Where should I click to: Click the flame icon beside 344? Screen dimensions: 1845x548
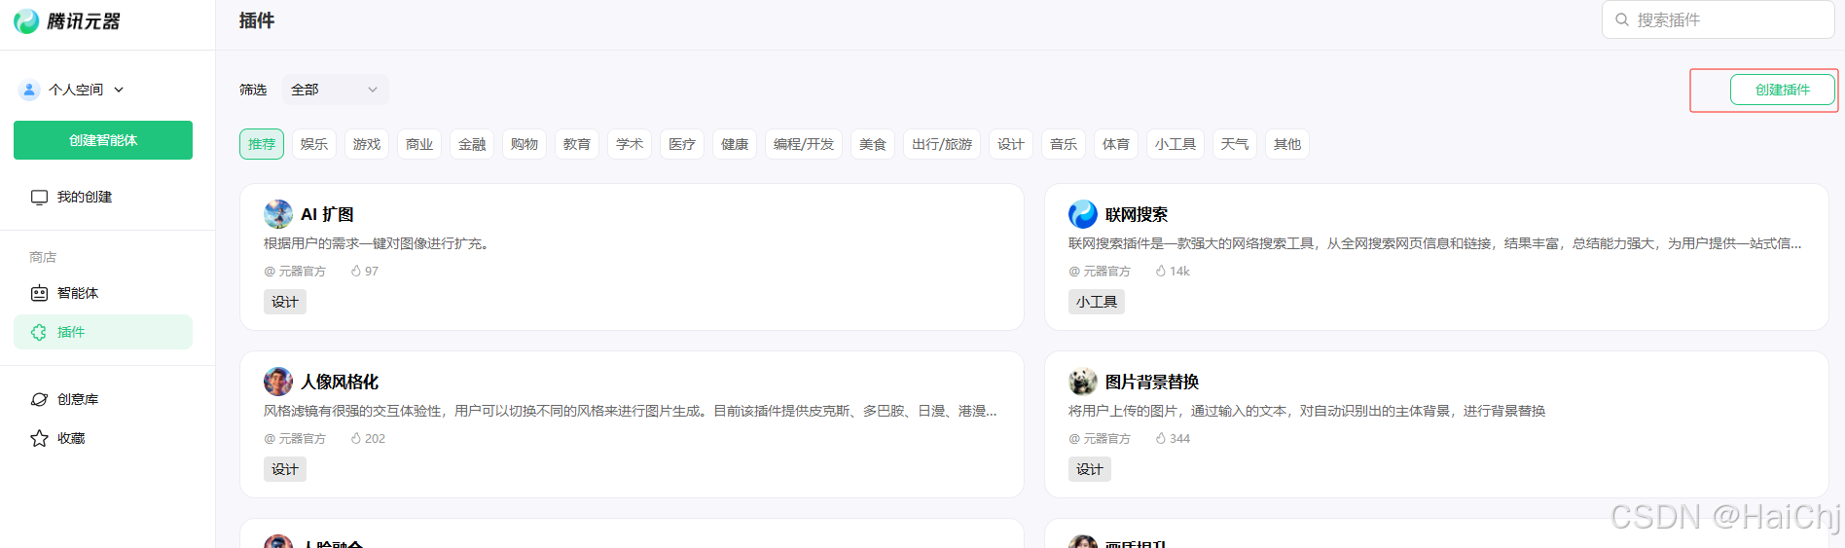point(1161,439)
